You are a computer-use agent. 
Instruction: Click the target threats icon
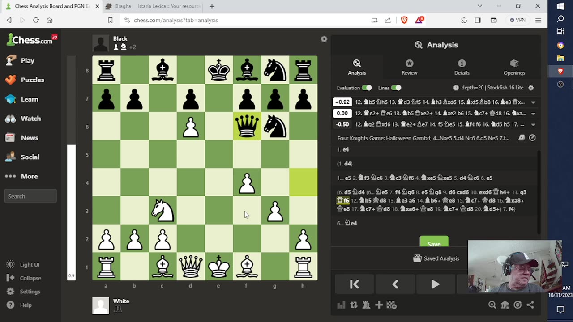tap(517, 305)
